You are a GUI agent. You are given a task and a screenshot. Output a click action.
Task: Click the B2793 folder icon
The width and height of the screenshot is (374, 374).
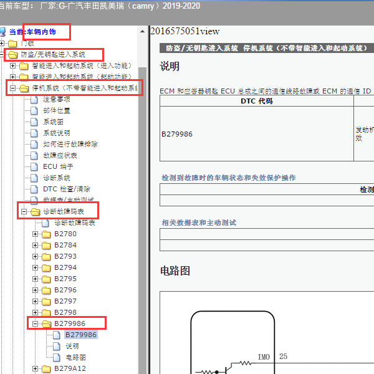coord(46,257)
